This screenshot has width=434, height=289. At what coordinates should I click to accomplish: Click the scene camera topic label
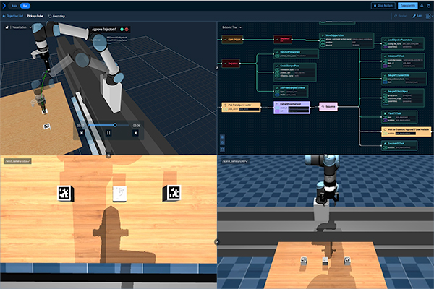tap(234, 161)
